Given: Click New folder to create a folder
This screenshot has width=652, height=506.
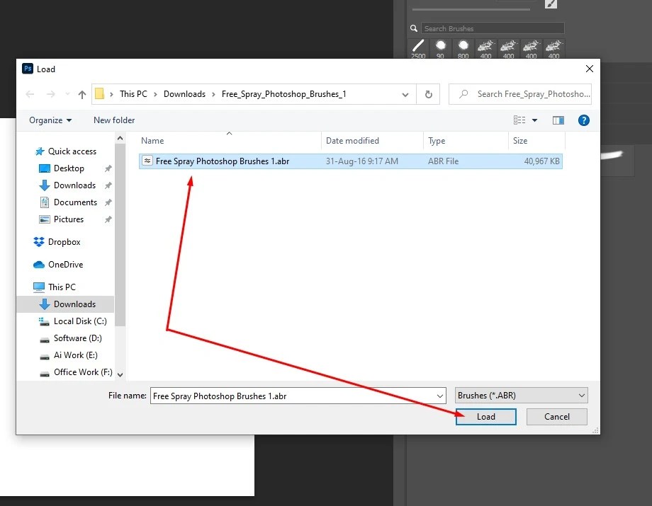Looking at the screenshot, I should (113, 120).
